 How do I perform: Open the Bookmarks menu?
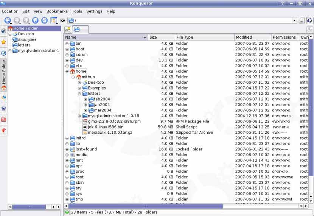coord(57,11)
